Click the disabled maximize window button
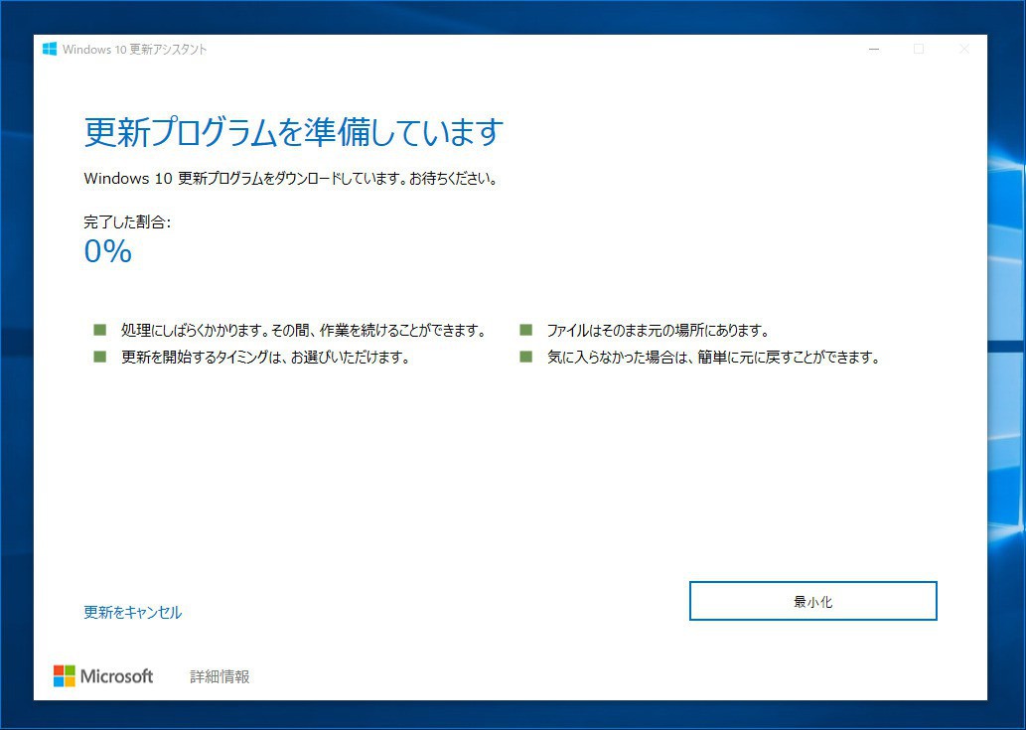 [x=919, y=49]
